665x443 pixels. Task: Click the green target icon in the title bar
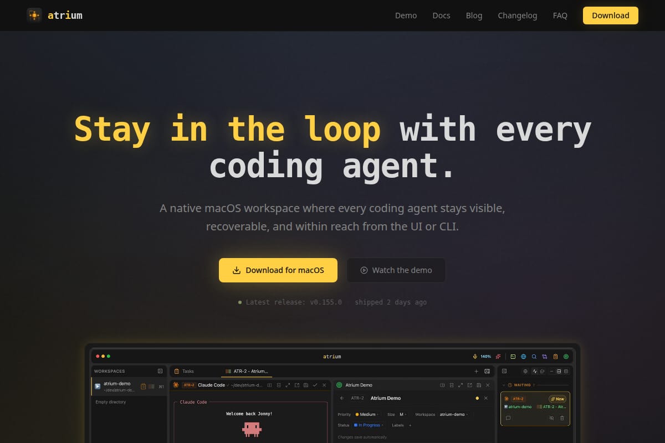(566, 357)
